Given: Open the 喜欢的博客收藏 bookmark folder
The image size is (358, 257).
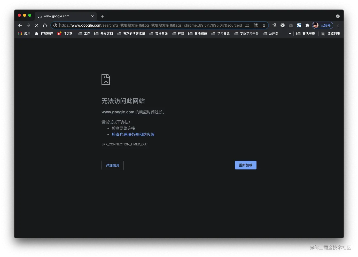Looking at the screenshot, I should click(x=131, y=34).
